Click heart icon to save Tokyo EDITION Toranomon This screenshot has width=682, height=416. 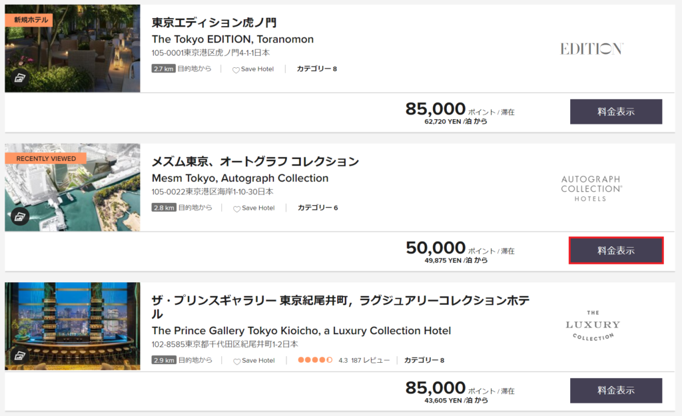coord(236,69)
